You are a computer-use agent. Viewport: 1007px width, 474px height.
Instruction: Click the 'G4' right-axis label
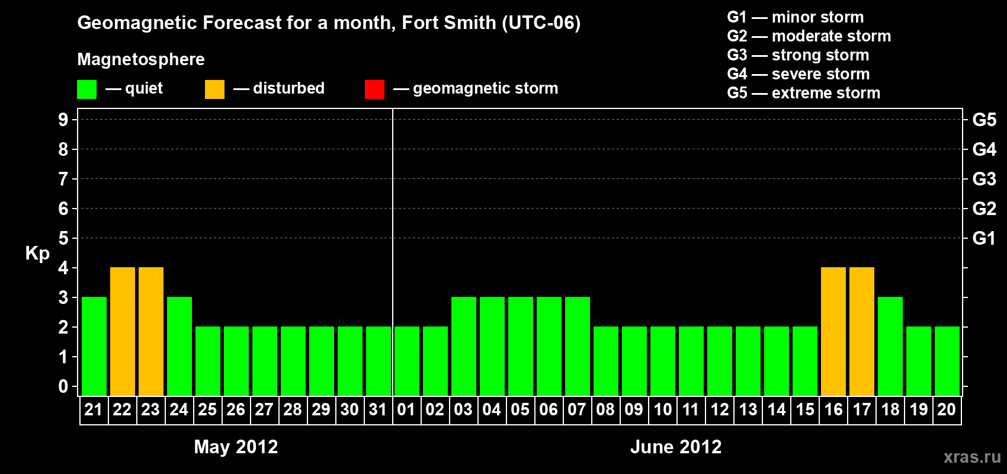click(x=984, y=149)
